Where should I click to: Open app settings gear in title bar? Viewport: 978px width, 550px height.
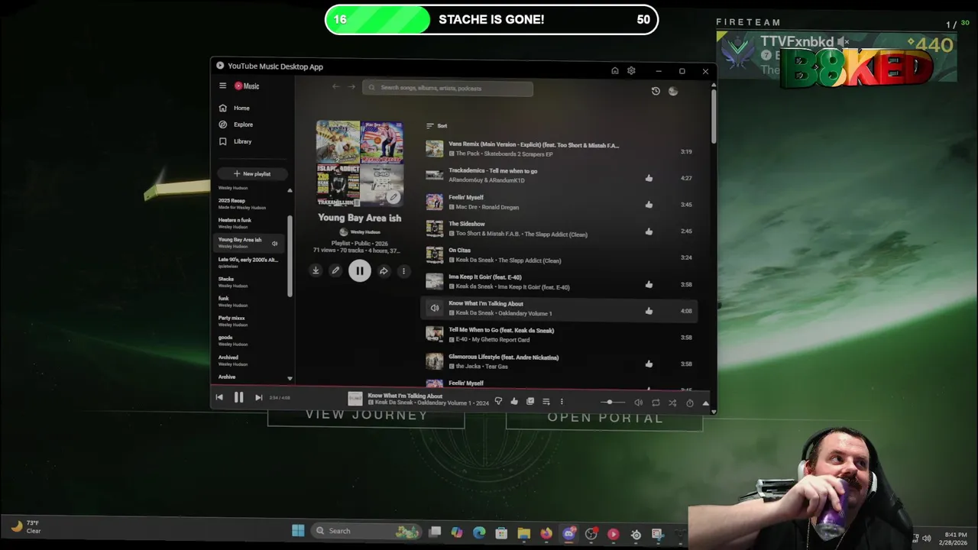pyautogui.click(x=631, y=70)
